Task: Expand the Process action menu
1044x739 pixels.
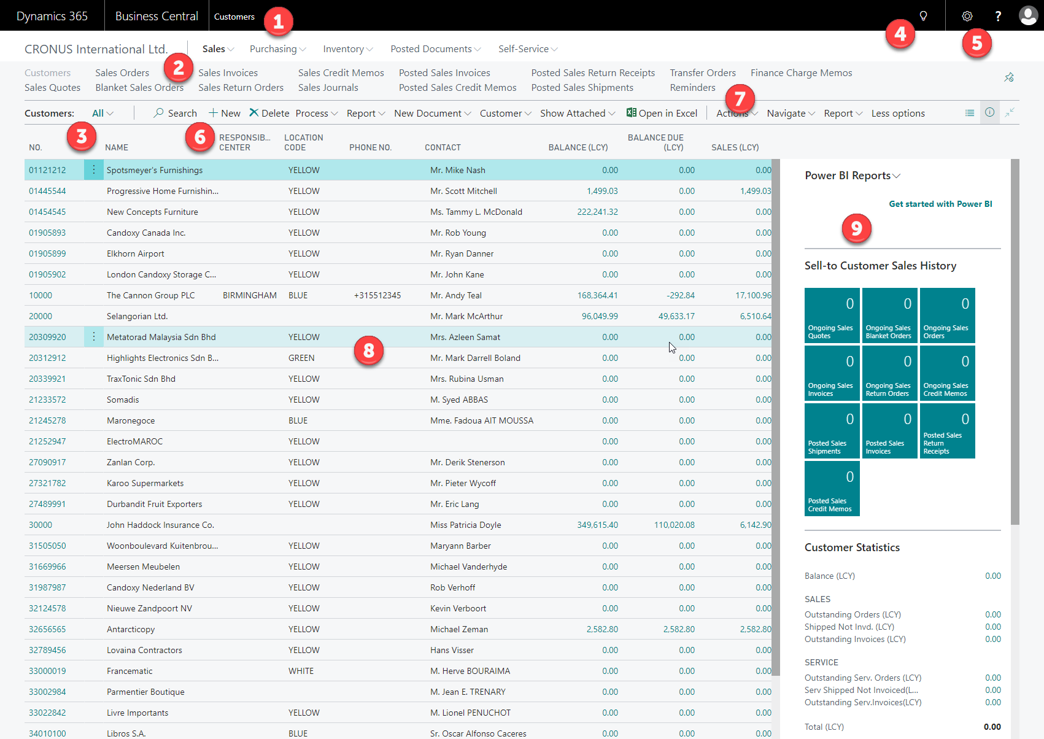Action: click(x=317, y=113)
